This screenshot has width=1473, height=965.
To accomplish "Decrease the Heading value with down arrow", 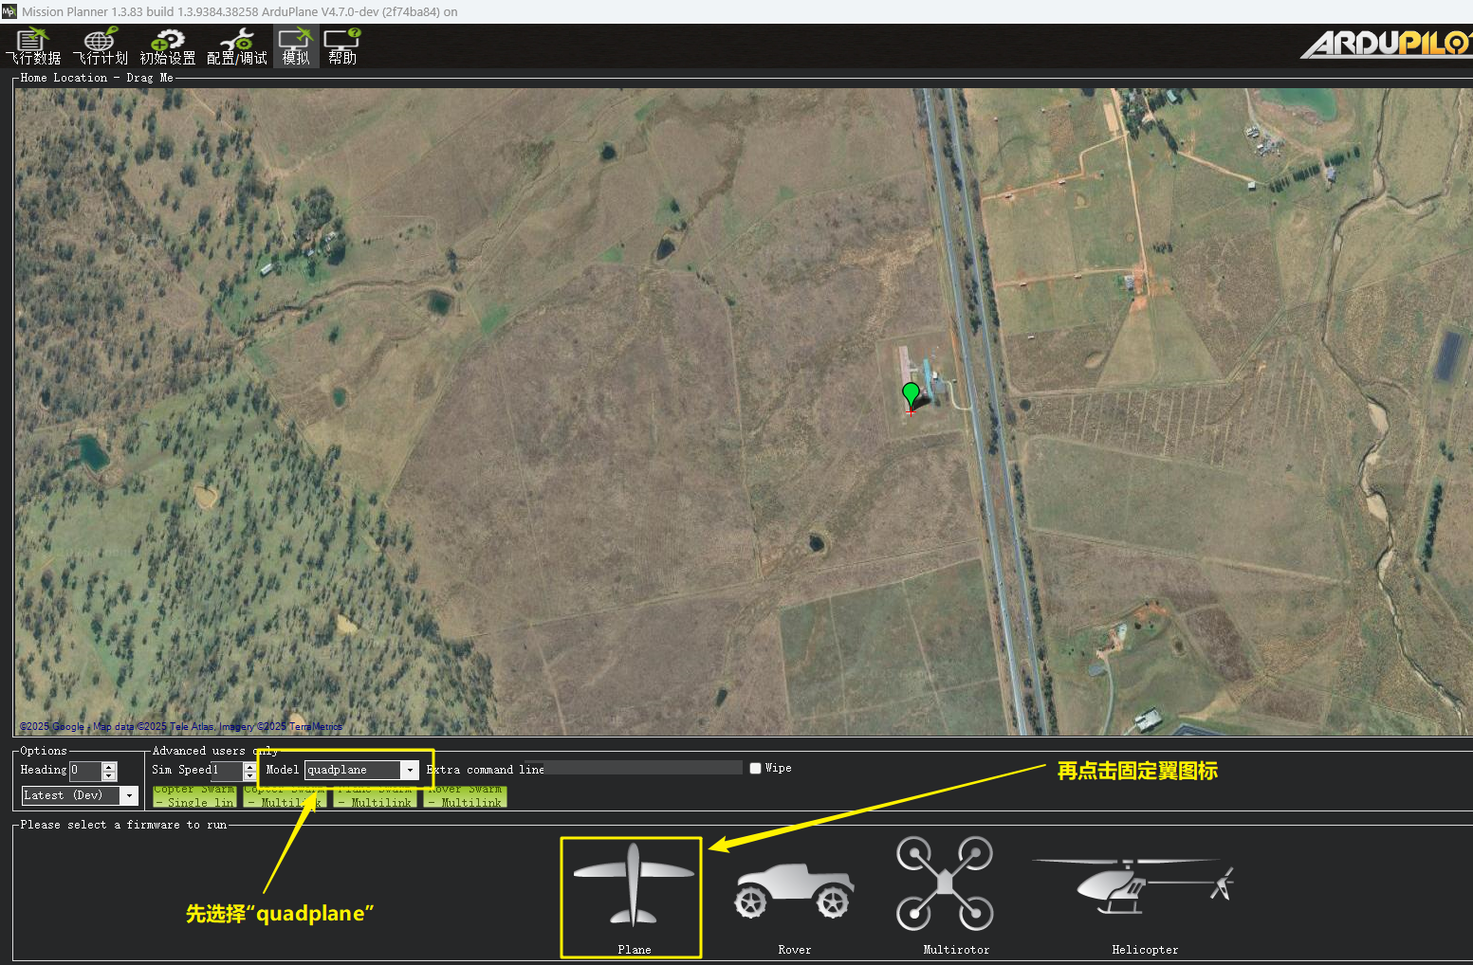I will [109, 775].
